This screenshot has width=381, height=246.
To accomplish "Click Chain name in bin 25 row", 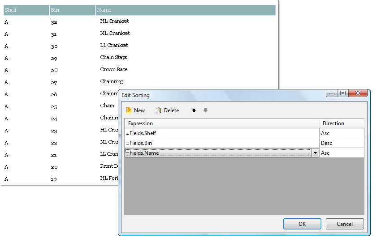I will click(107, 106).
